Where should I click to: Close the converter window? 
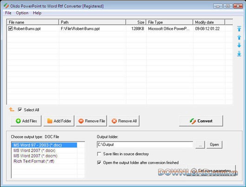[238, 6]
